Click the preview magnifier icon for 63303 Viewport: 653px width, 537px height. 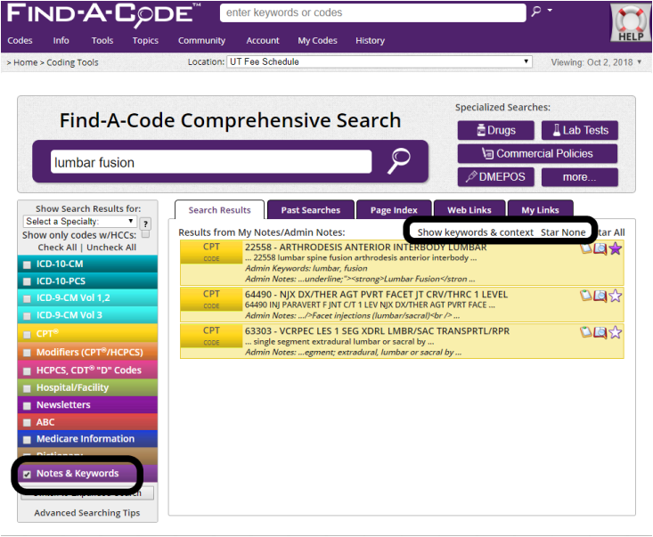pyautogui.click(x=600, y=332)
